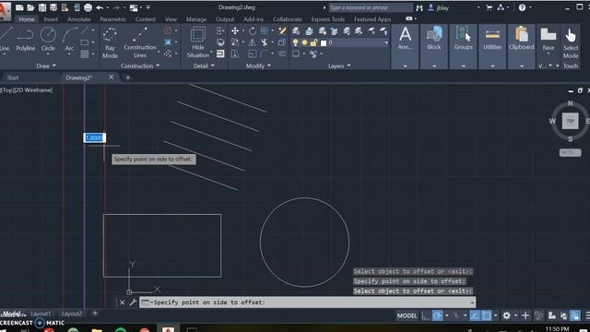Expand the Detail panel
The width and height of the screenshot is (590, 332).
point(204,65)
